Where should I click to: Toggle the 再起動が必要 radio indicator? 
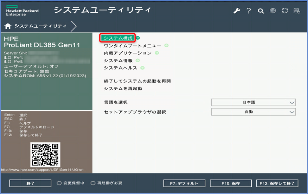(93, 183)
